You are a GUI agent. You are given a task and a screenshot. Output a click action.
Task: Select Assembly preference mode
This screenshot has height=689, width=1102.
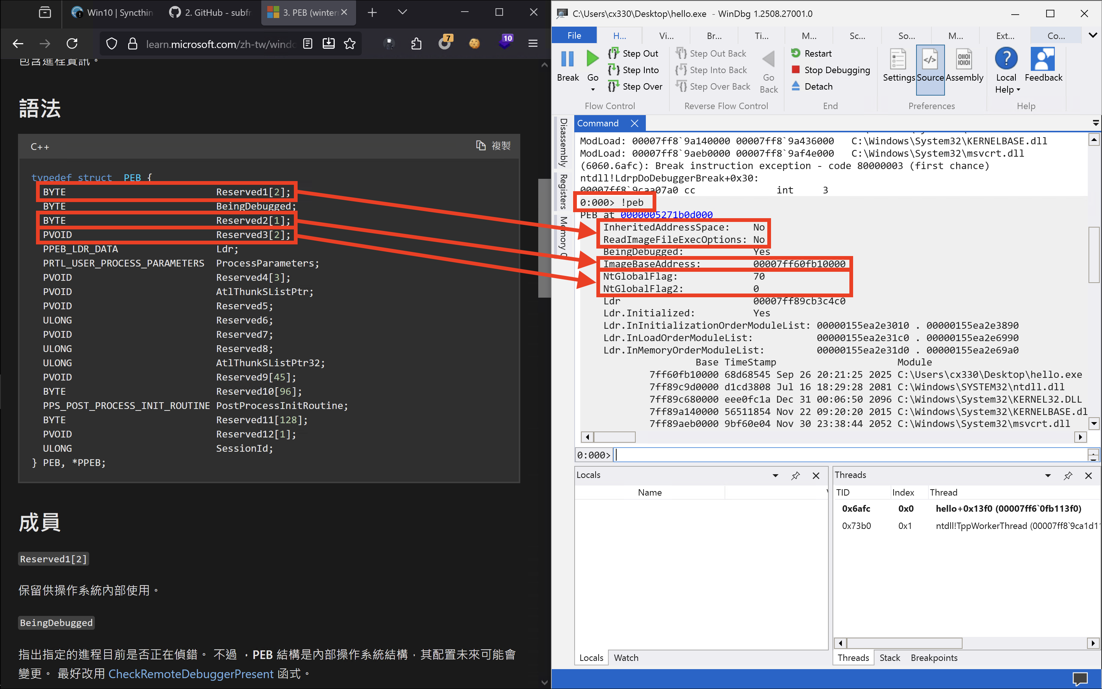tap(964, 66)
